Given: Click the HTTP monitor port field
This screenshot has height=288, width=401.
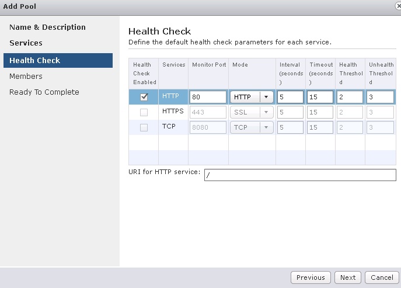Looking at the screenshot, I should click(208, 97).
